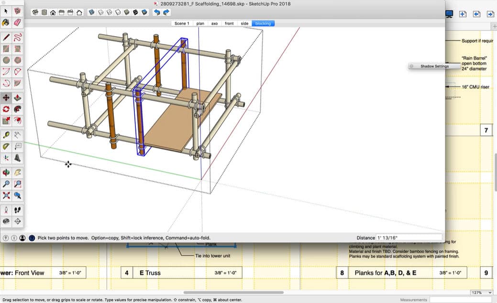
Task: Open the Scene 1 tab
Action: click(x=182, y=23)
